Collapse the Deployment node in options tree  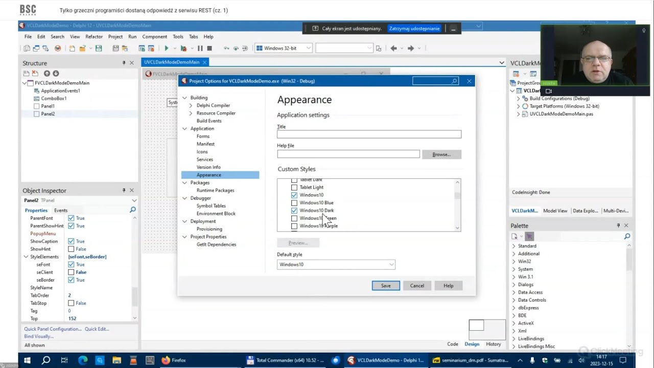click(x=184, y=221)
